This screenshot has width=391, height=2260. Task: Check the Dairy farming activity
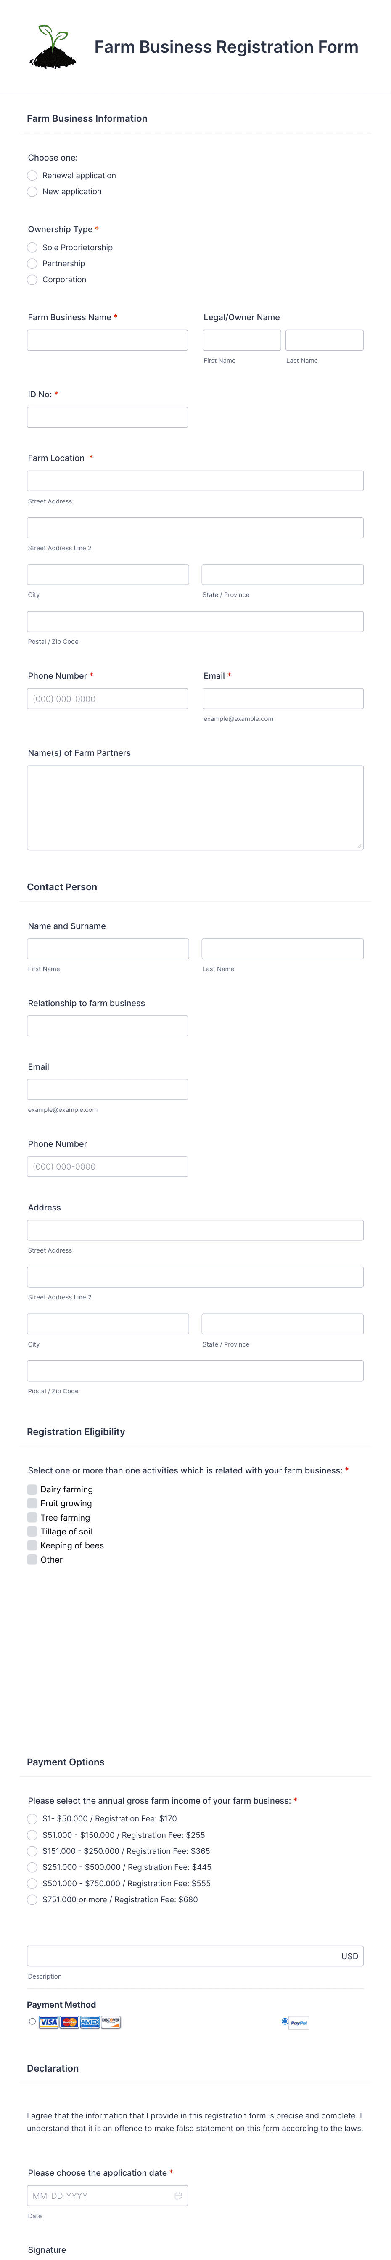(x=32, y=1489)
